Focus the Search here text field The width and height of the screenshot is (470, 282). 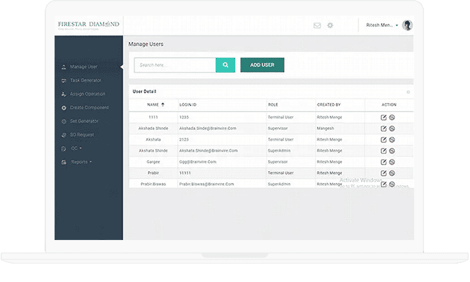click(175, 65)
